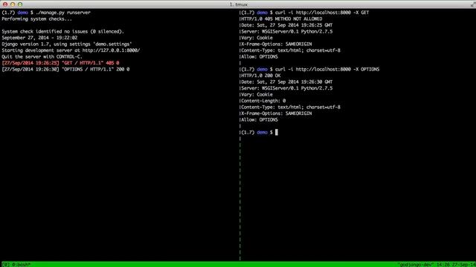Click the '1. tmux' window title
This screenshot has height=267, width=476.
pyautogui.click(x=238, y=4)
